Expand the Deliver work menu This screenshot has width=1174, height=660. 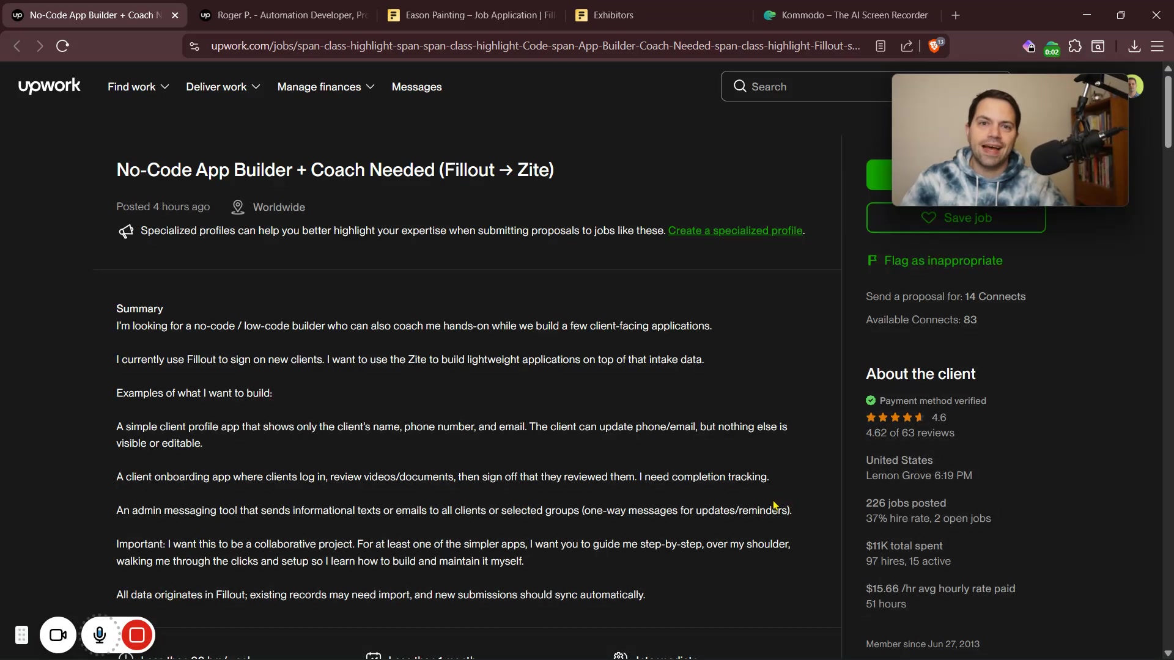223,87
